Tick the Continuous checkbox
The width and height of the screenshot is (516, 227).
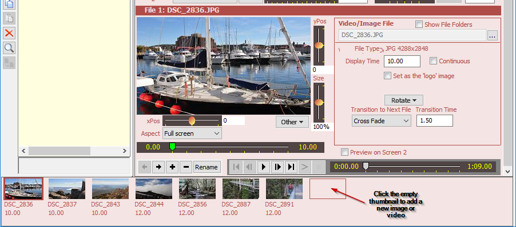tap(434, 61)
